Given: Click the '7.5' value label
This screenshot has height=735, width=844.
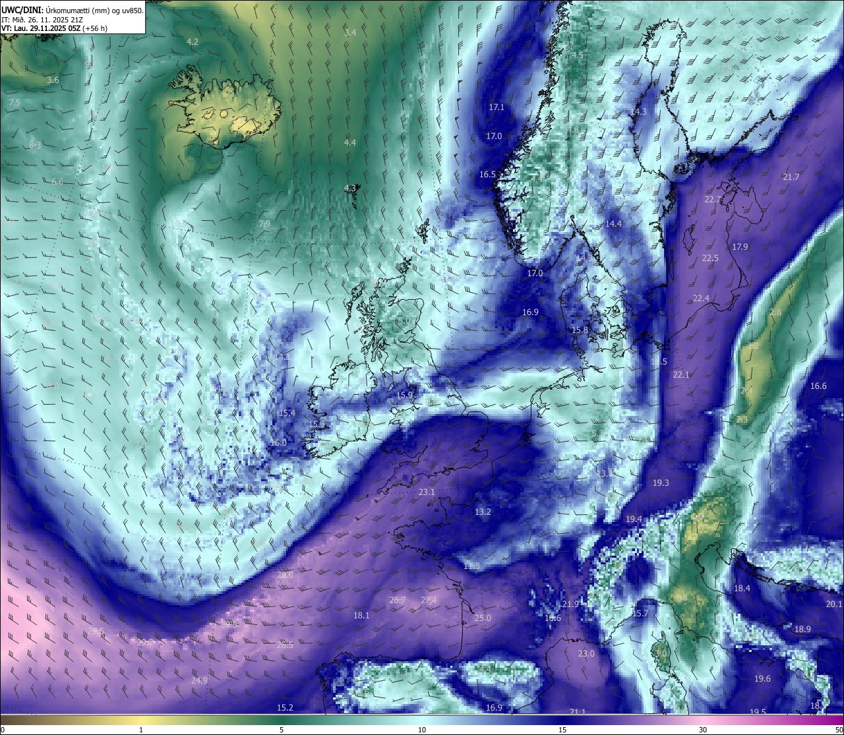Looking at the screenshot, I should pyautogui.click(x=15, y=103).
